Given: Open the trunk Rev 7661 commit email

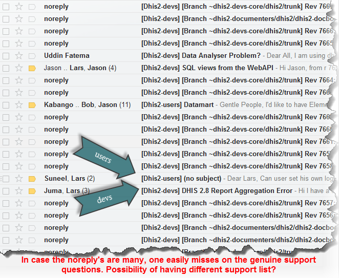Looking at the screenshot, I should pyautogui.click(x=238, y=142).
